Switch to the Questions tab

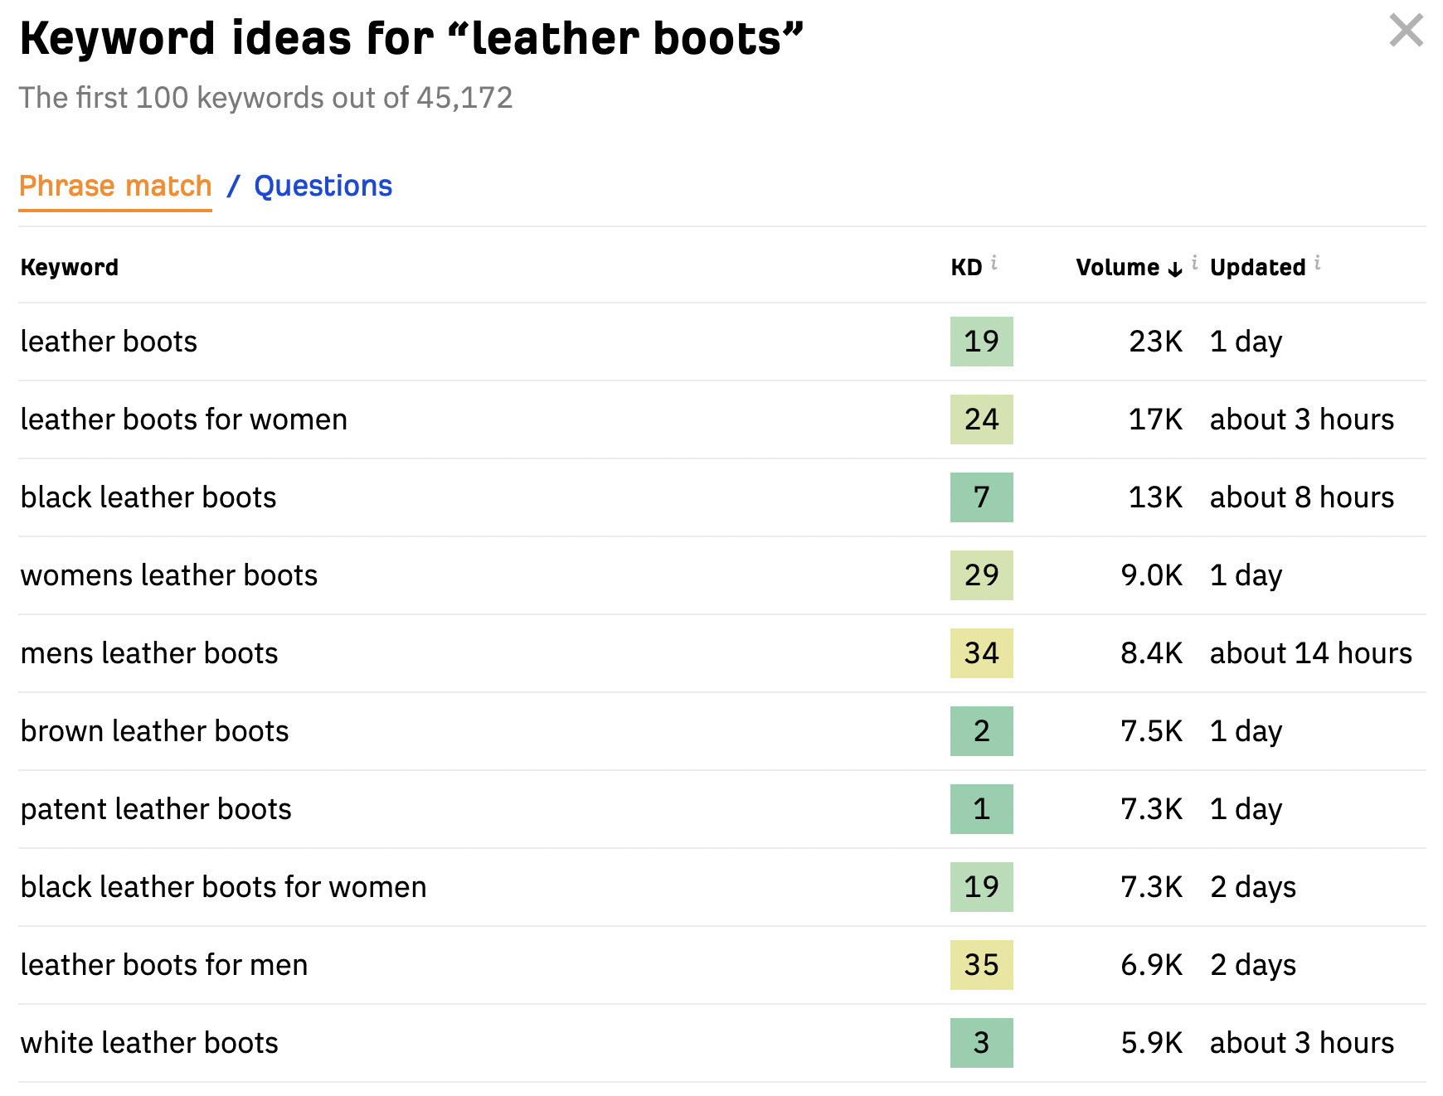(323, 186)
